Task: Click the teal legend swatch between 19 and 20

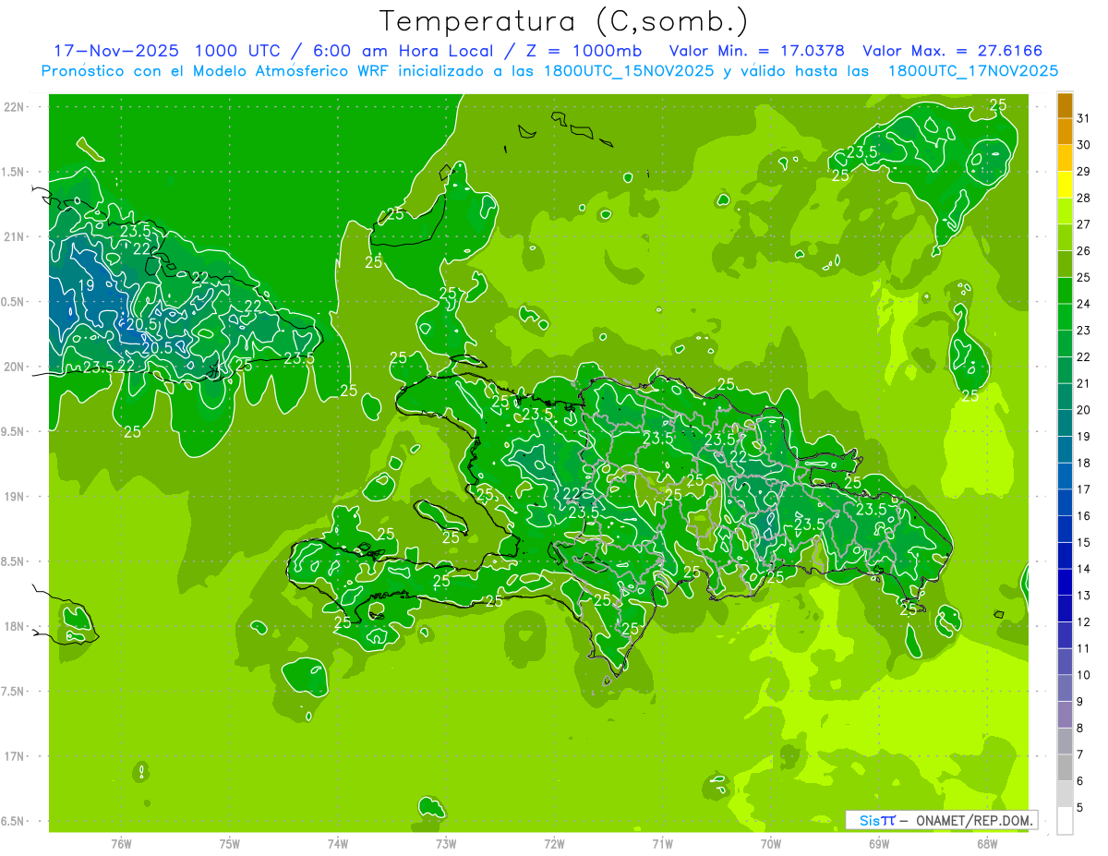Action: point(1065,423)
